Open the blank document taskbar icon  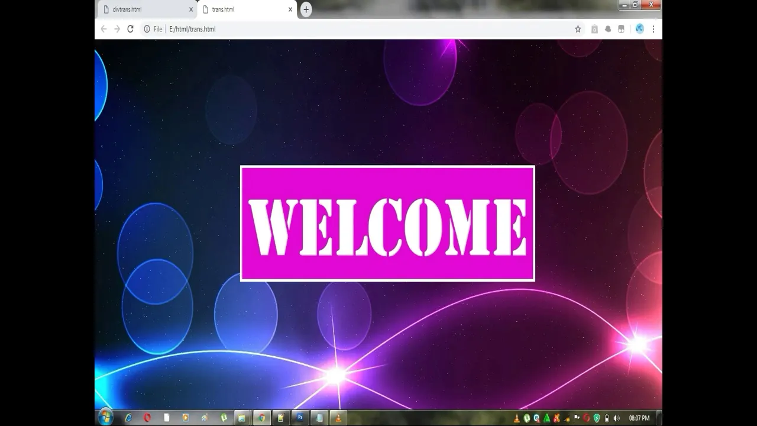pyautogui.click(x=166, y=418)
